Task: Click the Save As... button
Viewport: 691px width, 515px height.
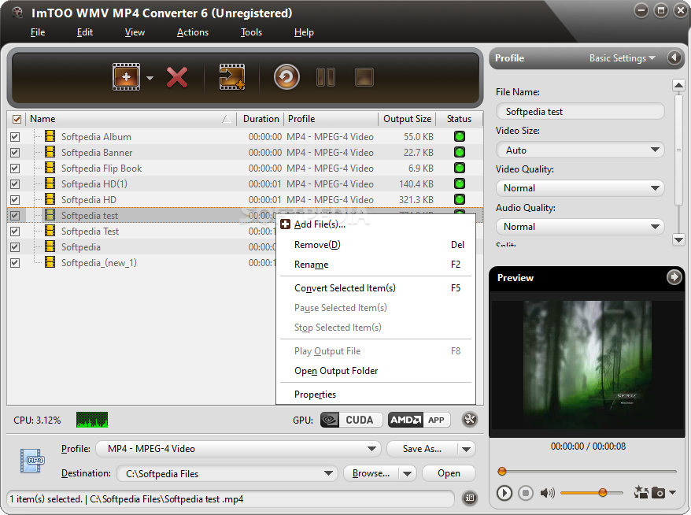Action: (x=422, y=449)
